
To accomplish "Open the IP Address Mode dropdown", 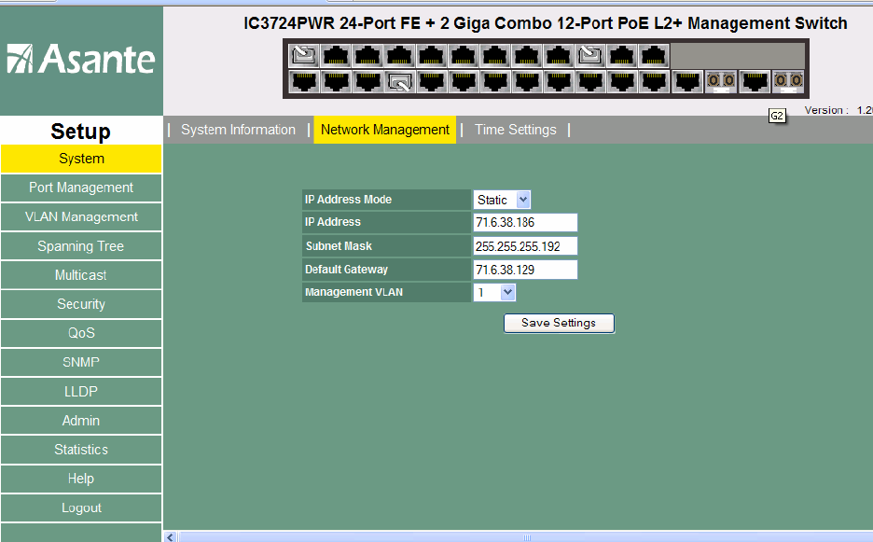I will (502, 200).
